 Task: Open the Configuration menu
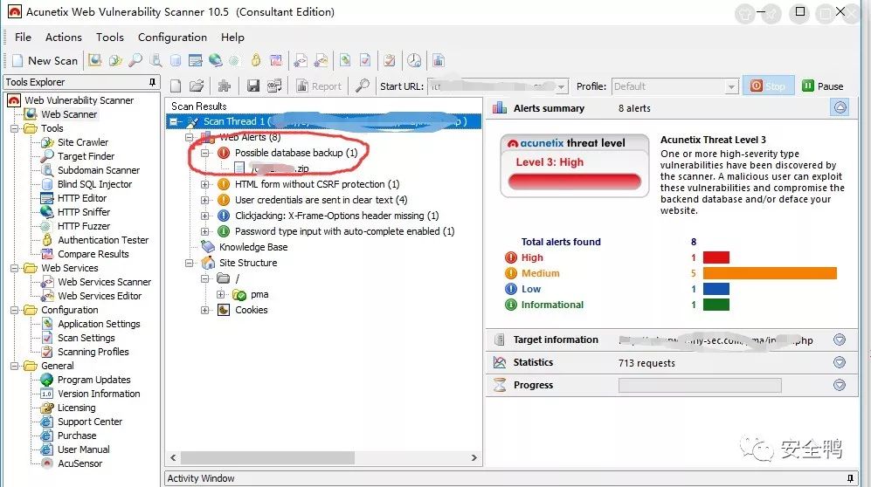coord(172,38)
